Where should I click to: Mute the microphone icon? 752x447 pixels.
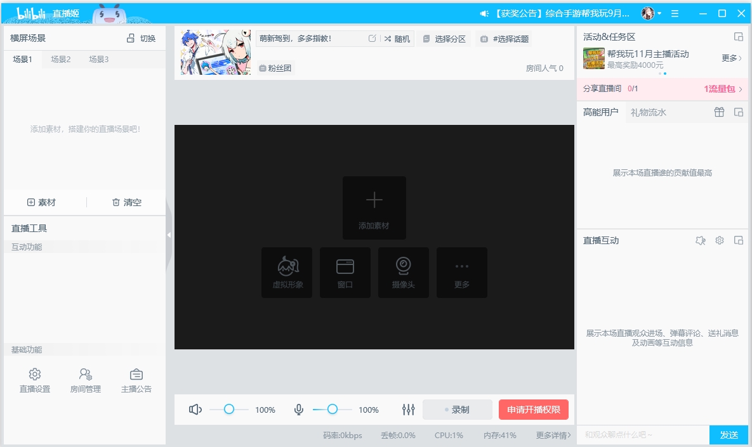click(x=298, y=409)
